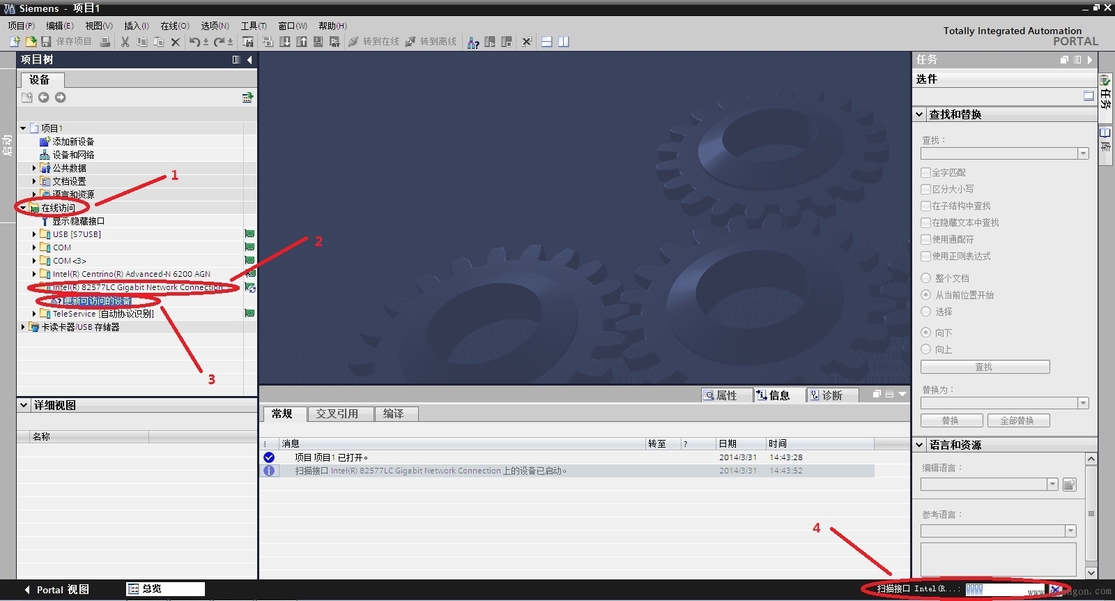The image size is (1115, 601).
Task: Enable 在隐藏文本中查找 checkbox
Action: tap(926, 222)
